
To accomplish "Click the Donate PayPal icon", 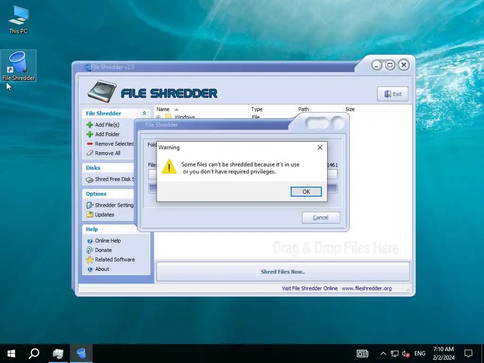I will click(90, 250).
